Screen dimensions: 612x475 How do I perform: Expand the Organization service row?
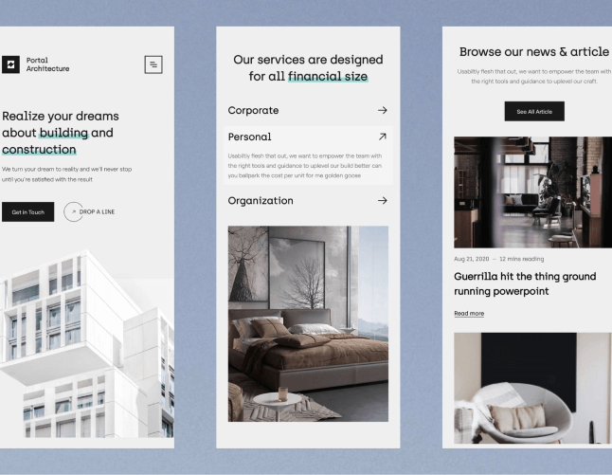coord(308,200)
